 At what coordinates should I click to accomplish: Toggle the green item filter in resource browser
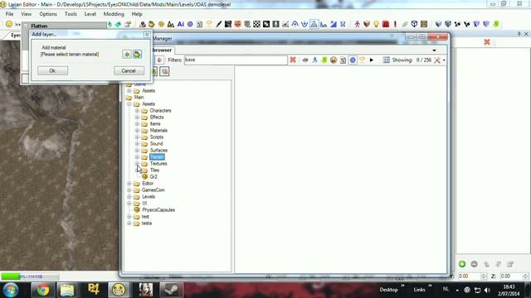324,60
